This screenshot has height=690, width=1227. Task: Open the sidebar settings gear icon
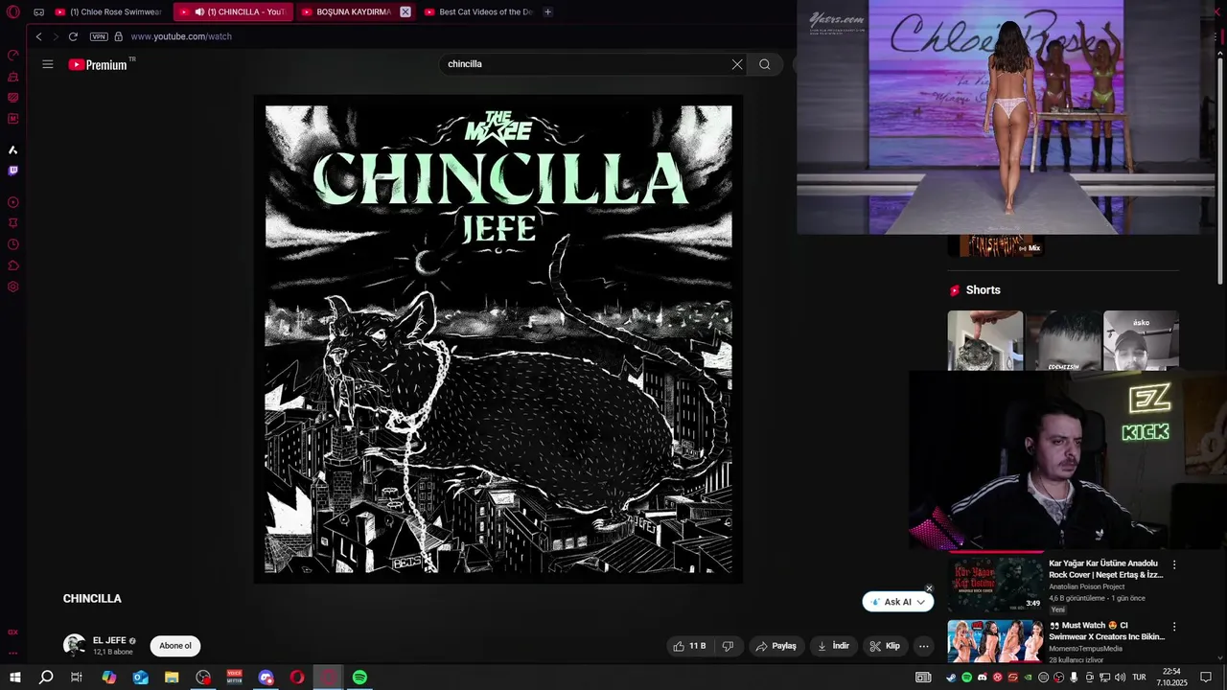click(x=13, y=287)
